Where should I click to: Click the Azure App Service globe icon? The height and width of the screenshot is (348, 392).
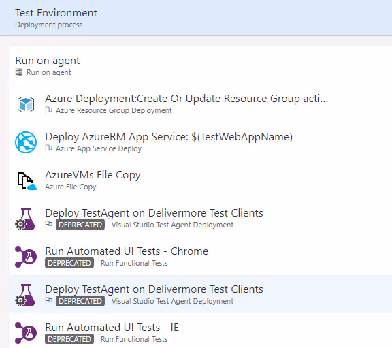click(26, 142)
